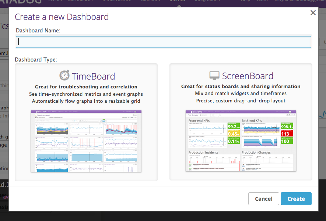Open the Team menu
This screenshot has width=326, height=221.
pos(262,1)
